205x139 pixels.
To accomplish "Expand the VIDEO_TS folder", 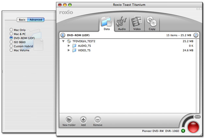I will [69, 50].
